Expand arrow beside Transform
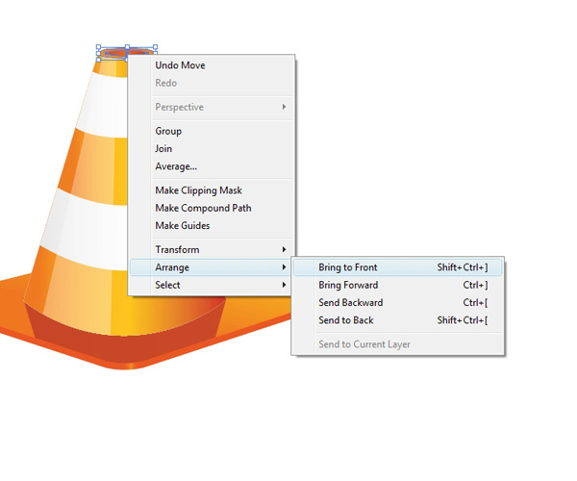577x481 pixels. [284, 249]
